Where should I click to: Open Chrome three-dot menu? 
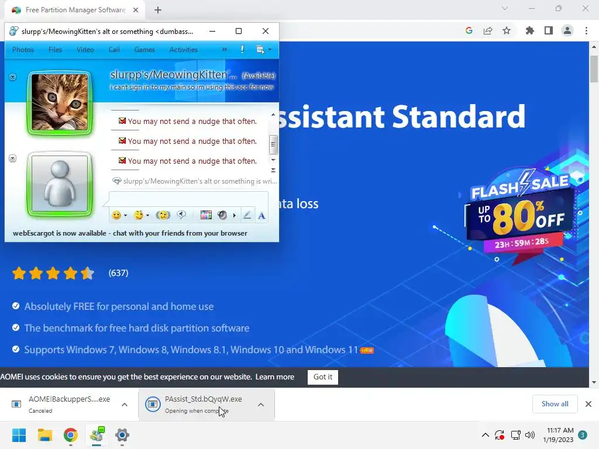[x=586, y=30]
